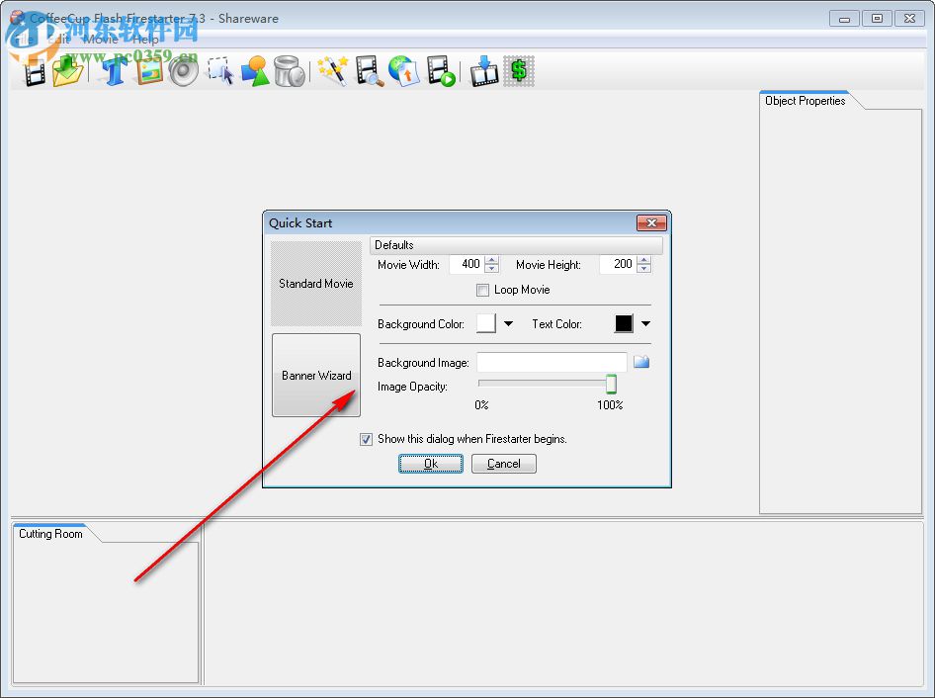Click the Image Opacity slider handle
This screenshot has width=935, height=698.
(611, 385)
